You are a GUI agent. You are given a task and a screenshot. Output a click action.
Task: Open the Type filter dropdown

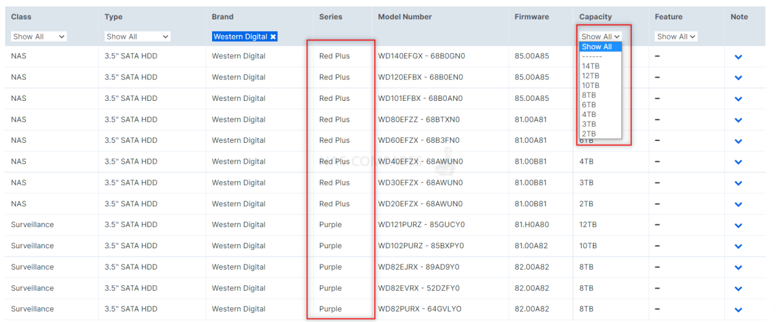pos(138,37)
